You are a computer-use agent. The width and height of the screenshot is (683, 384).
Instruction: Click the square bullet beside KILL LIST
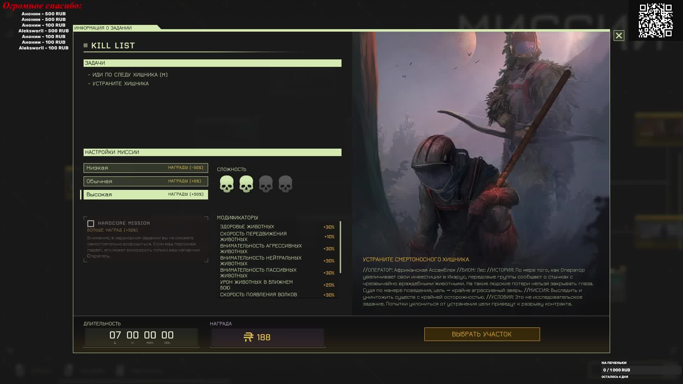[85, 46]
